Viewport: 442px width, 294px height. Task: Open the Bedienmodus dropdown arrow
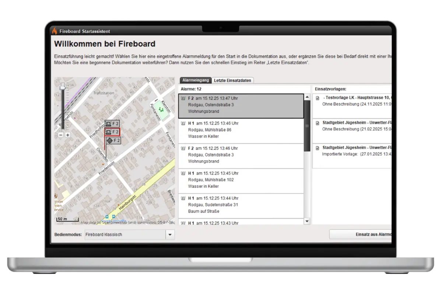[x=170, y=234]
